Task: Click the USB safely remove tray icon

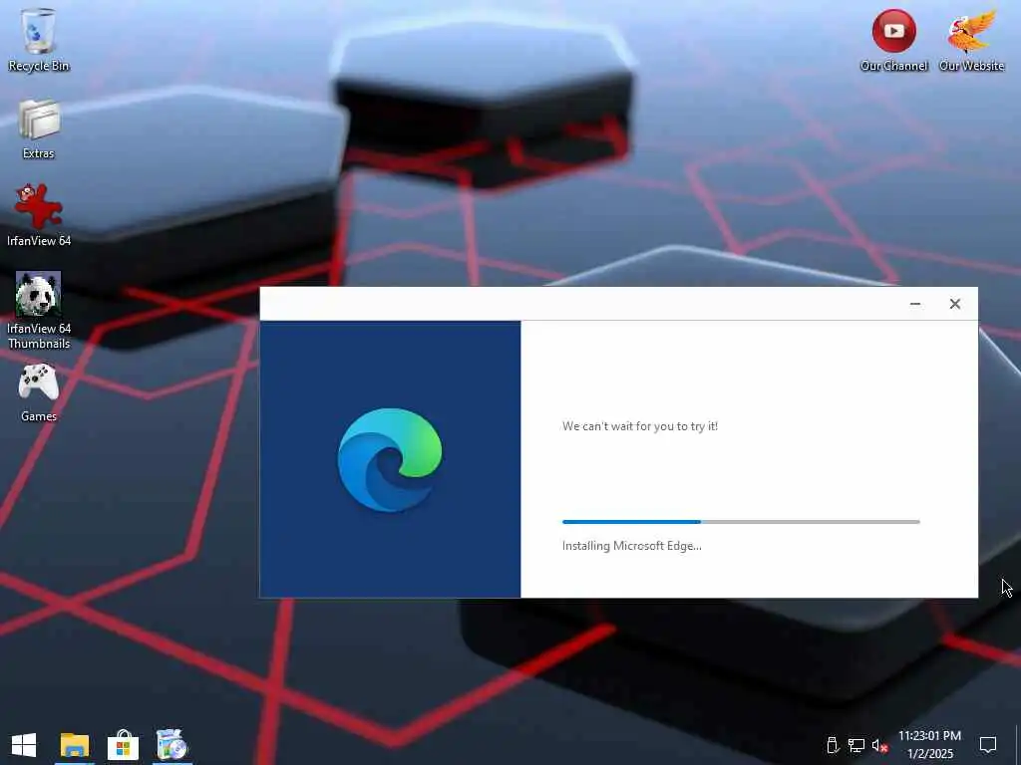Action: (x=833, y=745)
